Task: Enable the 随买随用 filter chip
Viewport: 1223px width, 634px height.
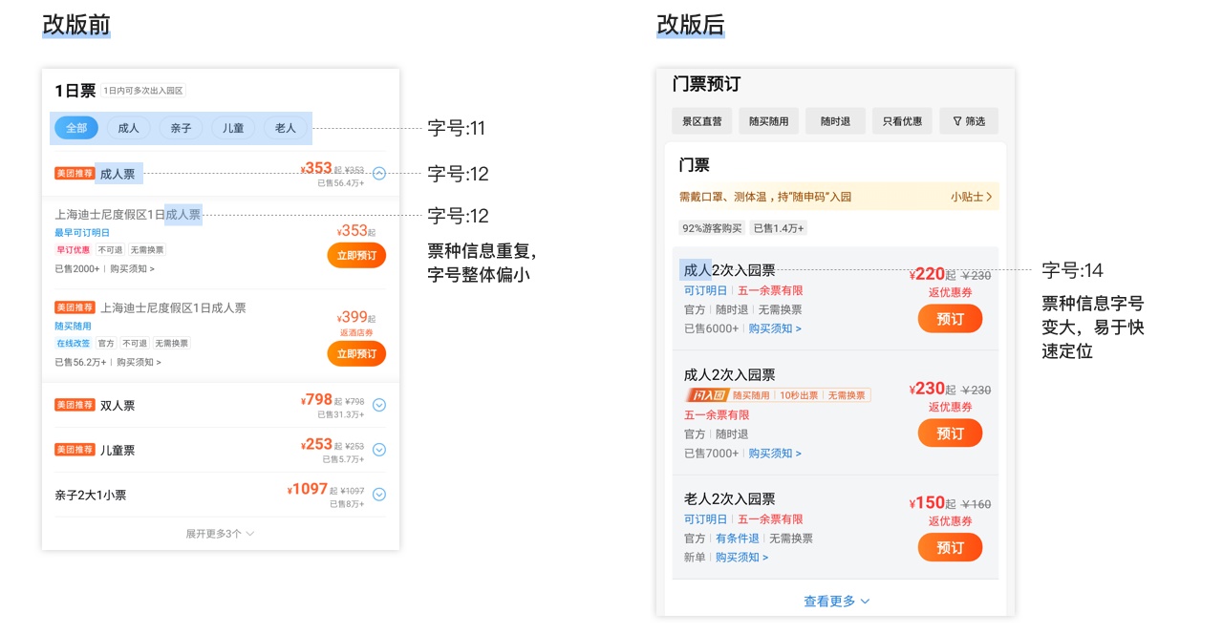Action: click(x=768, y=120)
